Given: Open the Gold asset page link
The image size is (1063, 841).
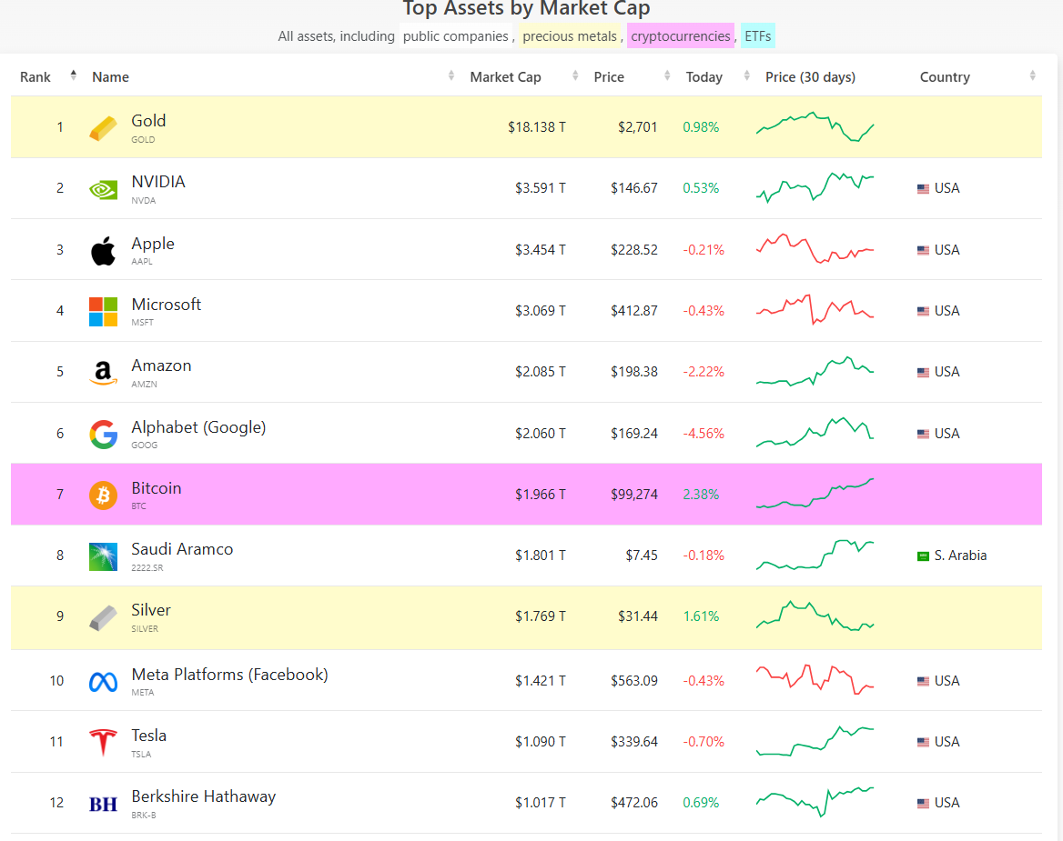Looking at the screenshot, I should (x=148, y=121).
